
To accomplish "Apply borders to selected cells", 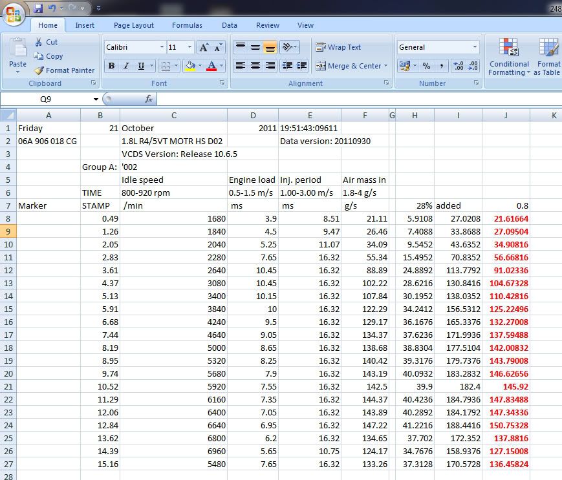I will click(x=165, y=66).
